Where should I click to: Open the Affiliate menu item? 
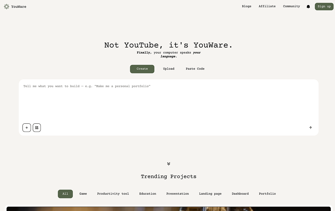[x=267, y=6]
